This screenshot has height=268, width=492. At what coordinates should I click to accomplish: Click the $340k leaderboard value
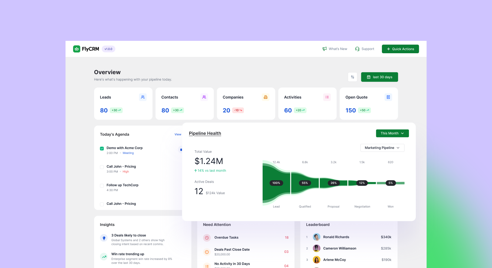coord(386,237)
